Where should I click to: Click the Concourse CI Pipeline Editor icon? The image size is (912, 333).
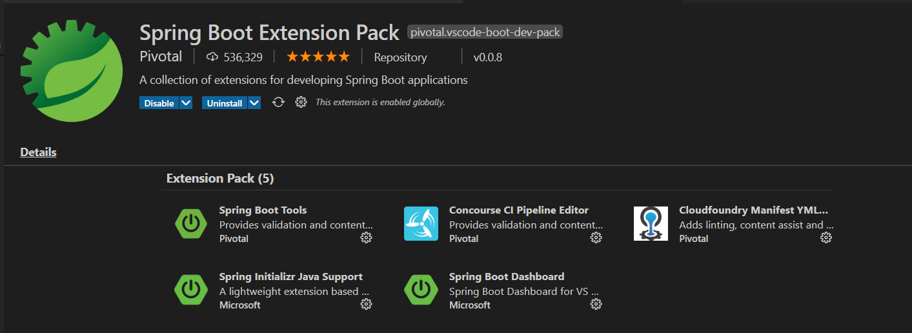coord(421,223)
